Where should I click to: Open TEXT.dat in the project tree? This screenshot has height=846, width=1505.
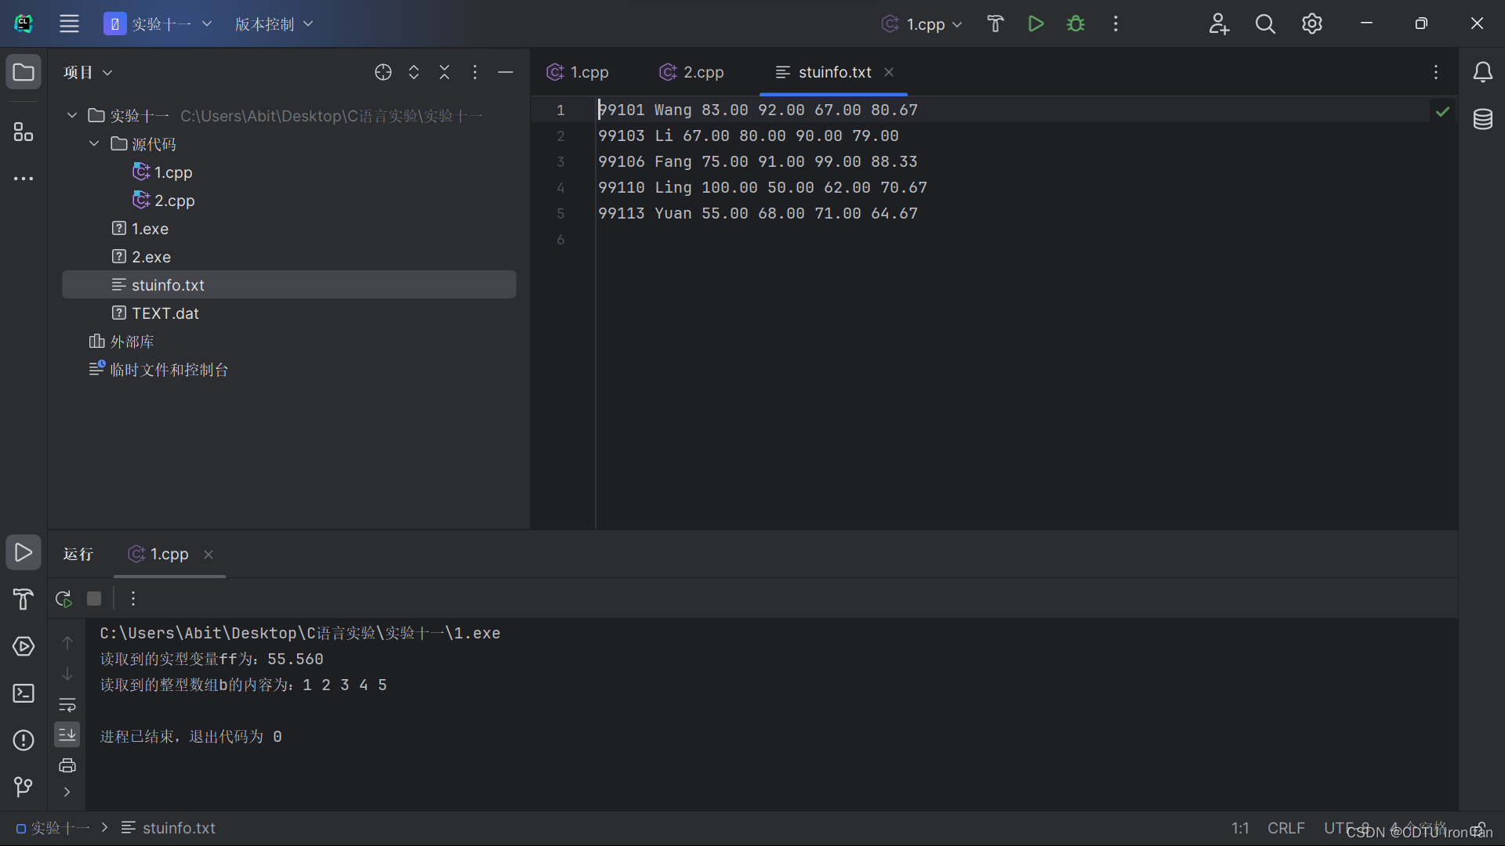click(x=165, y=313)
